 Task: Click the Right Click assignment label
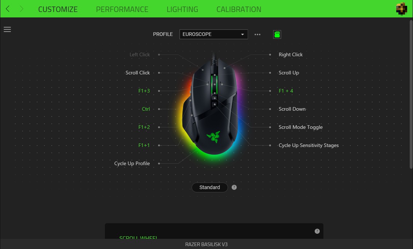click(x=291, y=54)
